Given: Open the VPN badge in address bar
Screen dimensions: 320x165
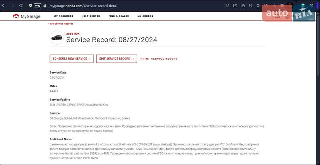Looking at the screenshot, I should click(x=38, y=6).
